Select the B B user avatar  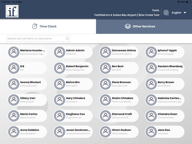[x=14, y=68]
